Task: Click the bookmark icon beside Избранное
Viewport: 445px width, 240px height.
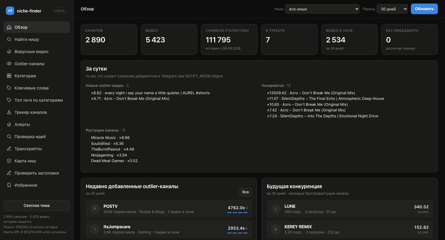Action: (9, 185)
